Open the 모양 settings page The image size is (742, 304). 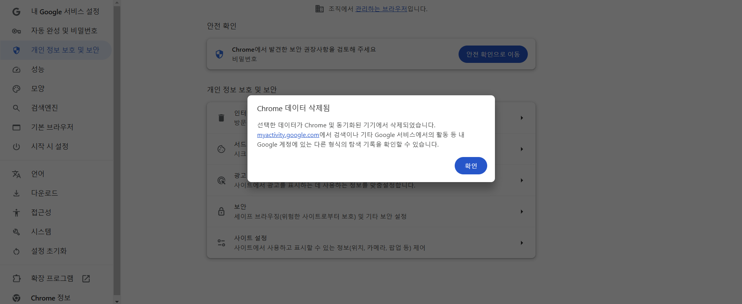56,89
